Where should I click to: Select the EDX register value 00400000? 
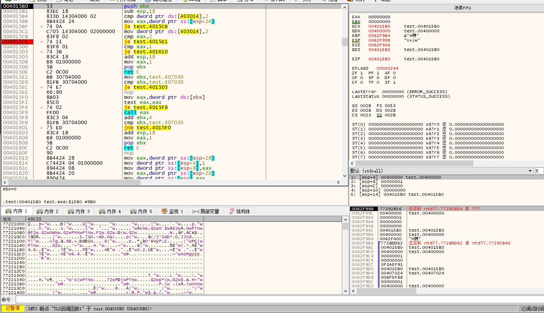[379, 31]
